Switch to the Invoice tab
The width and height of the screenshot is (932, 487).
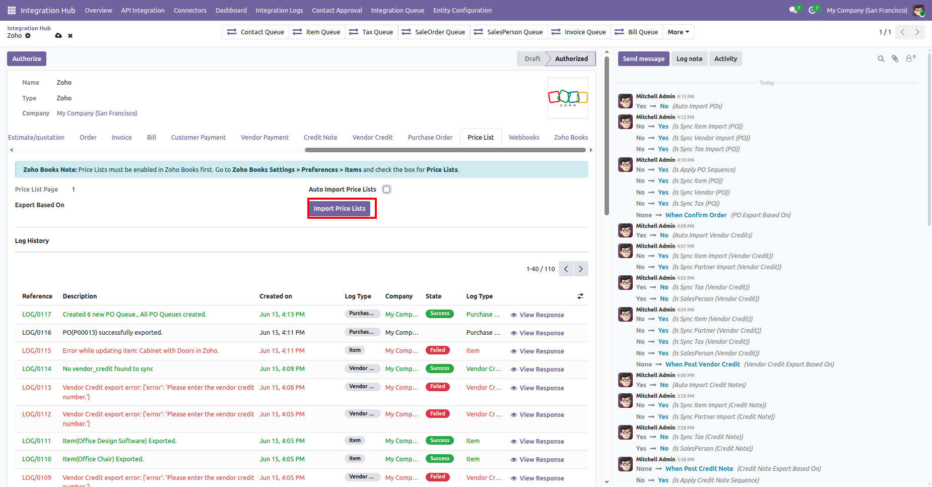pos(121,137)
